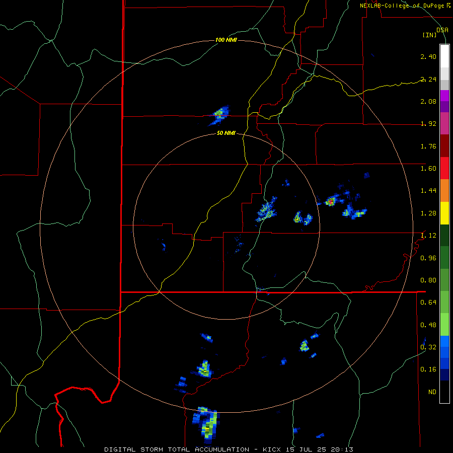Image resolution: width=453 pixels, height=453 pixels.
Task: Select the orange swatch beside 1.44
Action: [444, 191]
